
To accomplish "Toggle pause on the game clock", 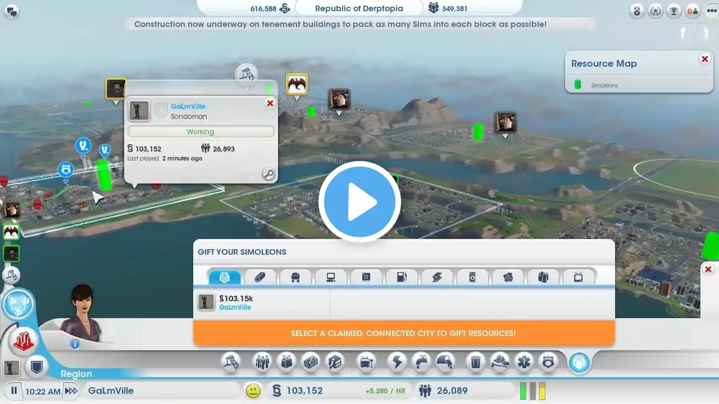I will [x=14, y=391].
